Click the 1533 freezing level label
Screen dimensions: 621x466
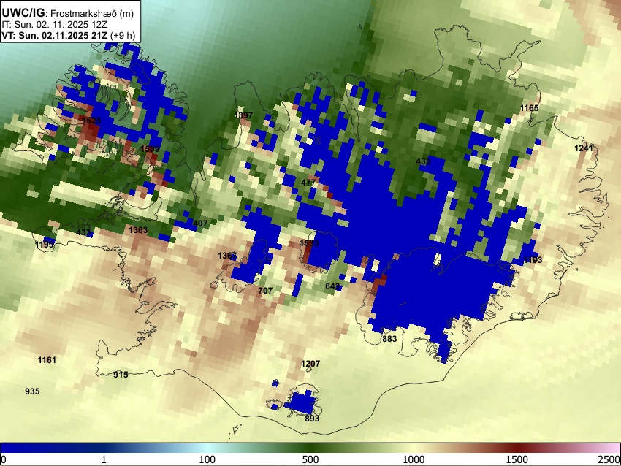click(x=309, y=243)
